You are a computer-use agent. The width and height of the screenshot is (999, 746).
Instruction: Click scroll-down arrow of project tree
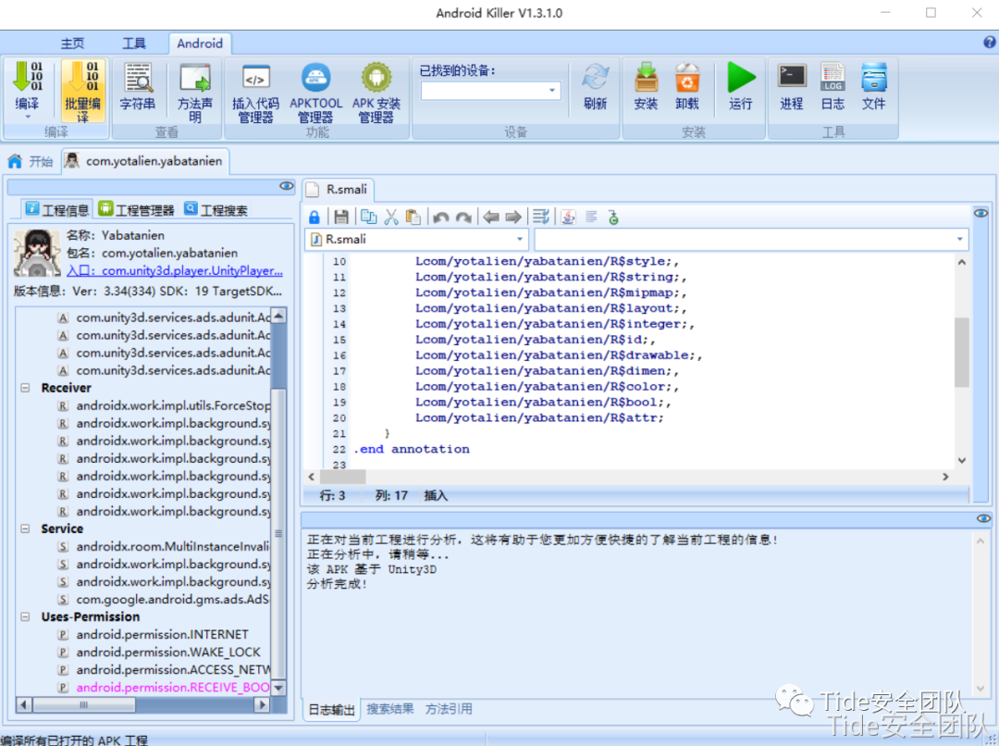[x=278, y=688]
